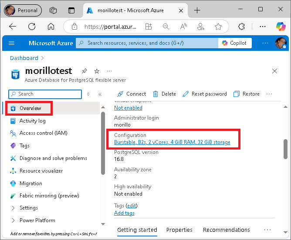
Task: Open the share/account sync icon in address bar
Action: (x=201, y=27)
